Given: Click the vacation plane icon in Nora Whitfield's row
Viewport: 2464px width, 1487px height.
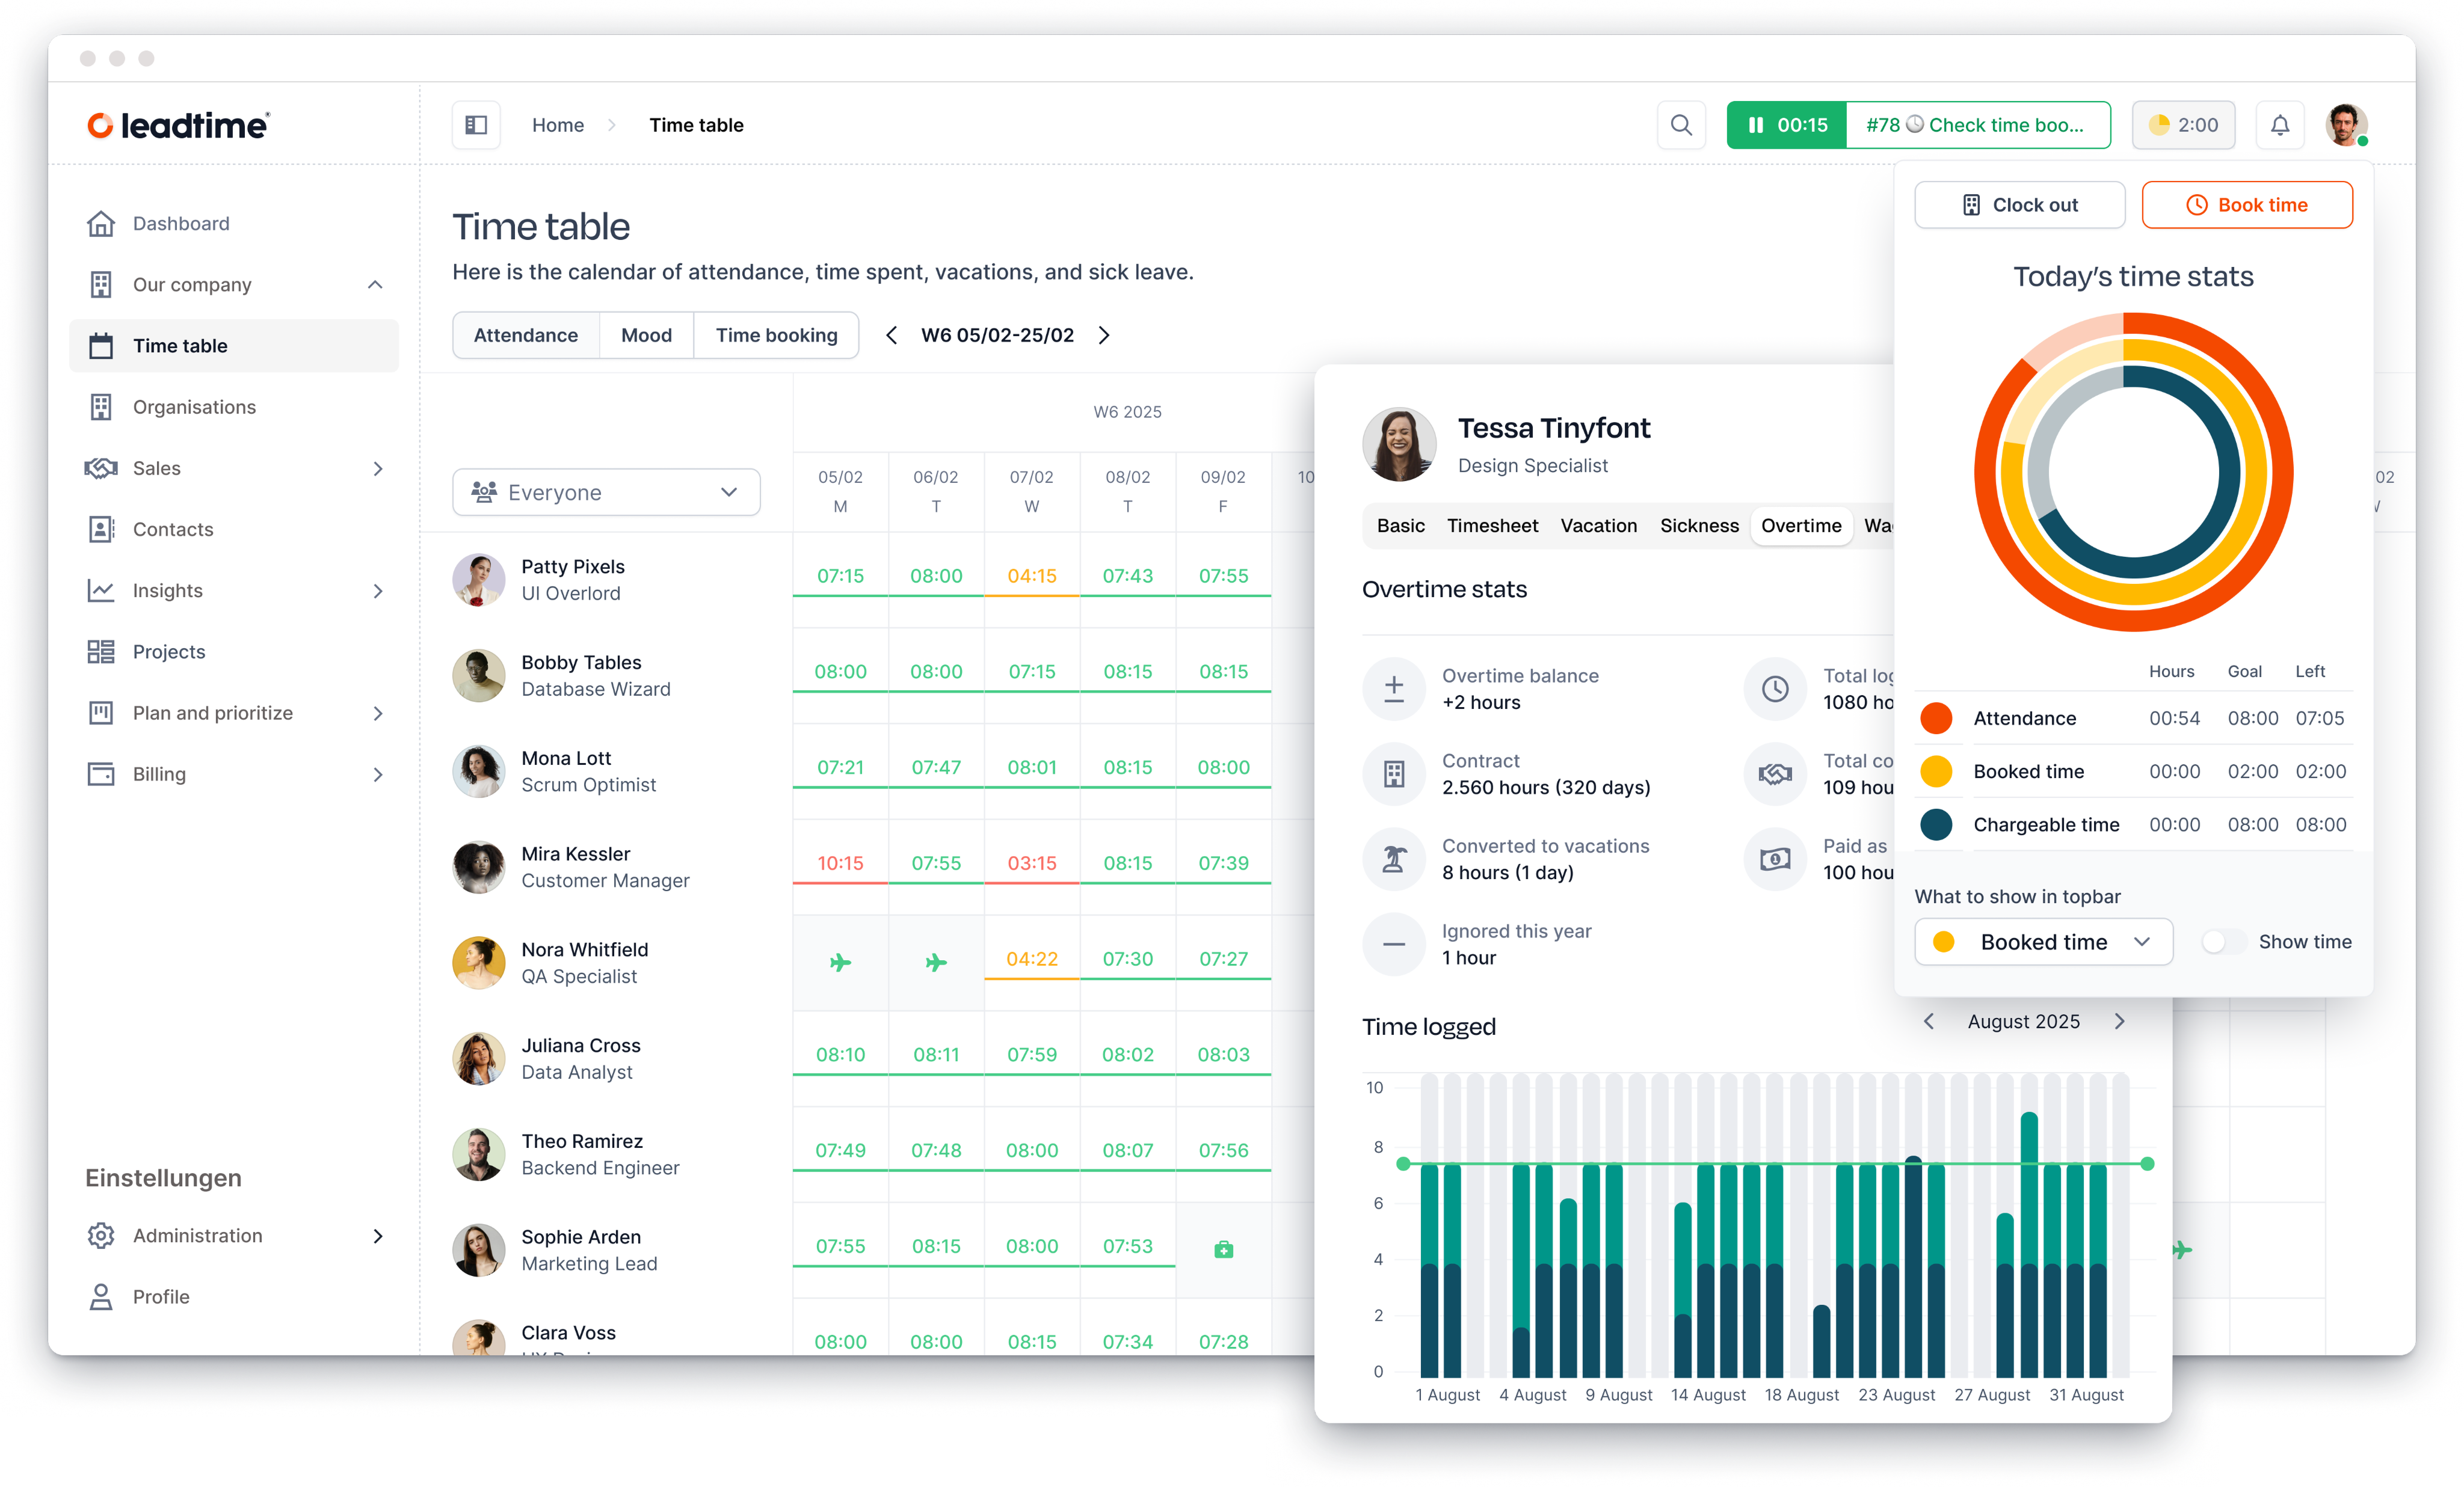Looking at the screenshot, I should (x=841, y=961).
